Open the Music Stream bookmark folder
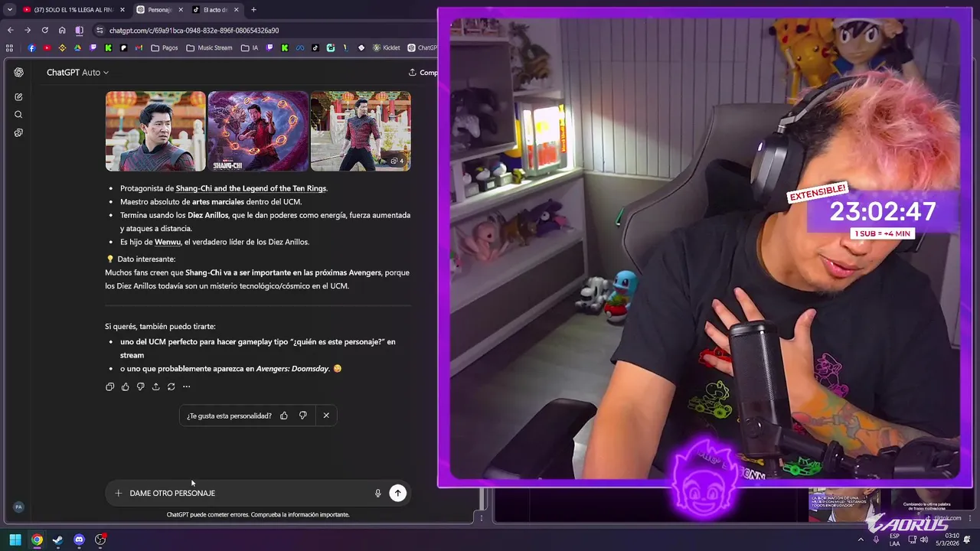This screenshot has height=551, width=980. (209, 47)
